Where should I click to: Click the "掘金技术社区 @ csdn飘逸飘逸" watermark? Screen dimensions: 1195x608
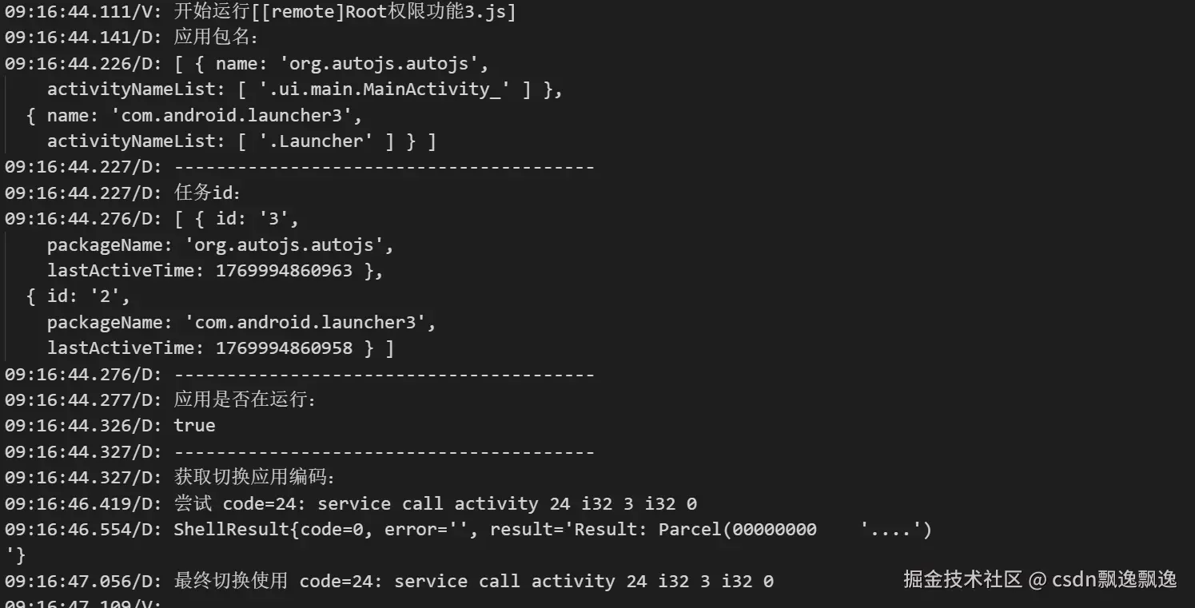coord(1040,579)
